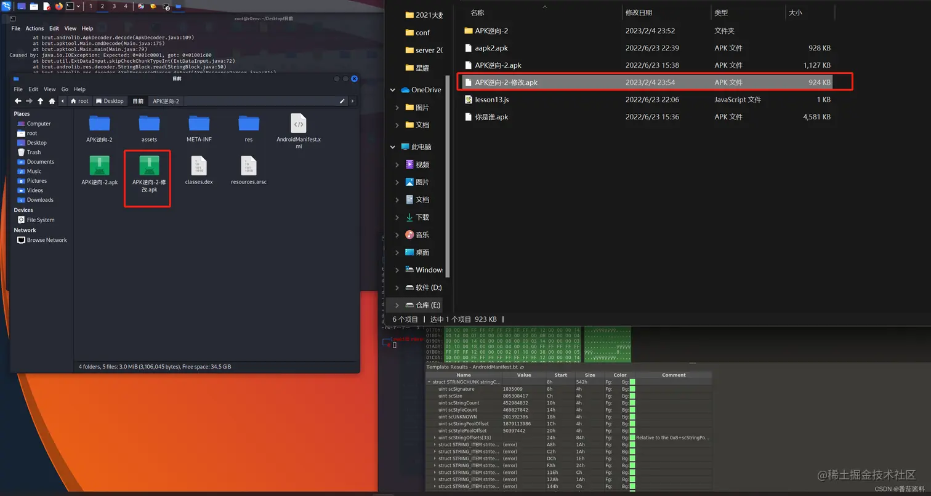Expand the scStringOffsets[33] row

pos(435,438)
